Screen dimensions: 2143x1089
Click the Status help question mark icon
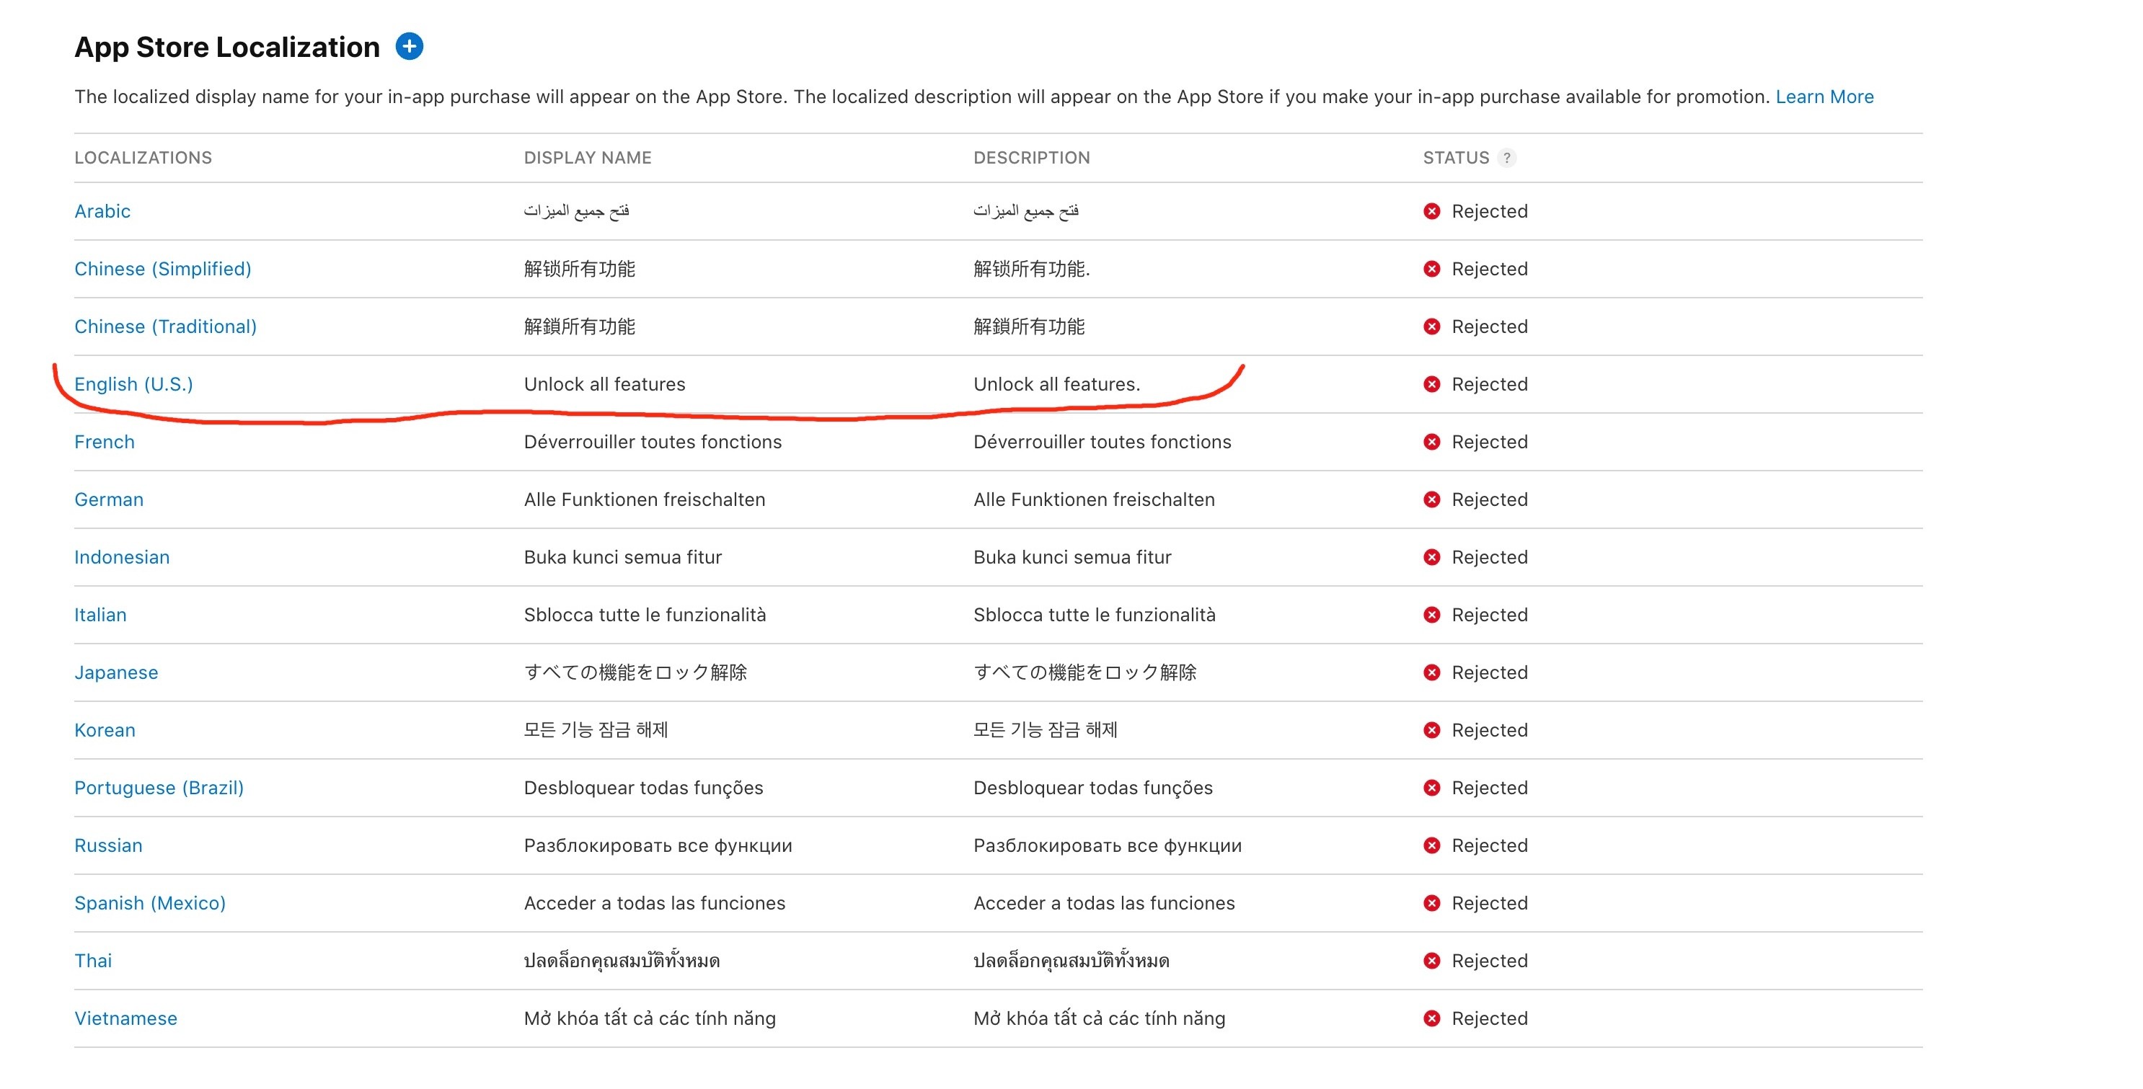coord(1506,158)
